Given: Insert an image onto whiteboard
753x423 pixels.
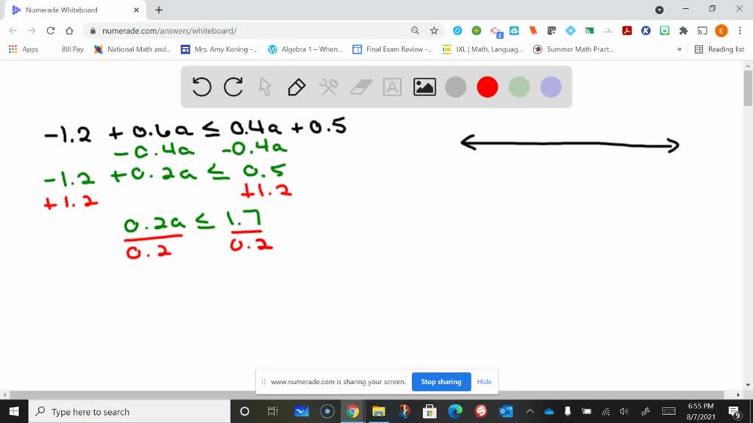Looking at the screenshot, I should 424,87.
